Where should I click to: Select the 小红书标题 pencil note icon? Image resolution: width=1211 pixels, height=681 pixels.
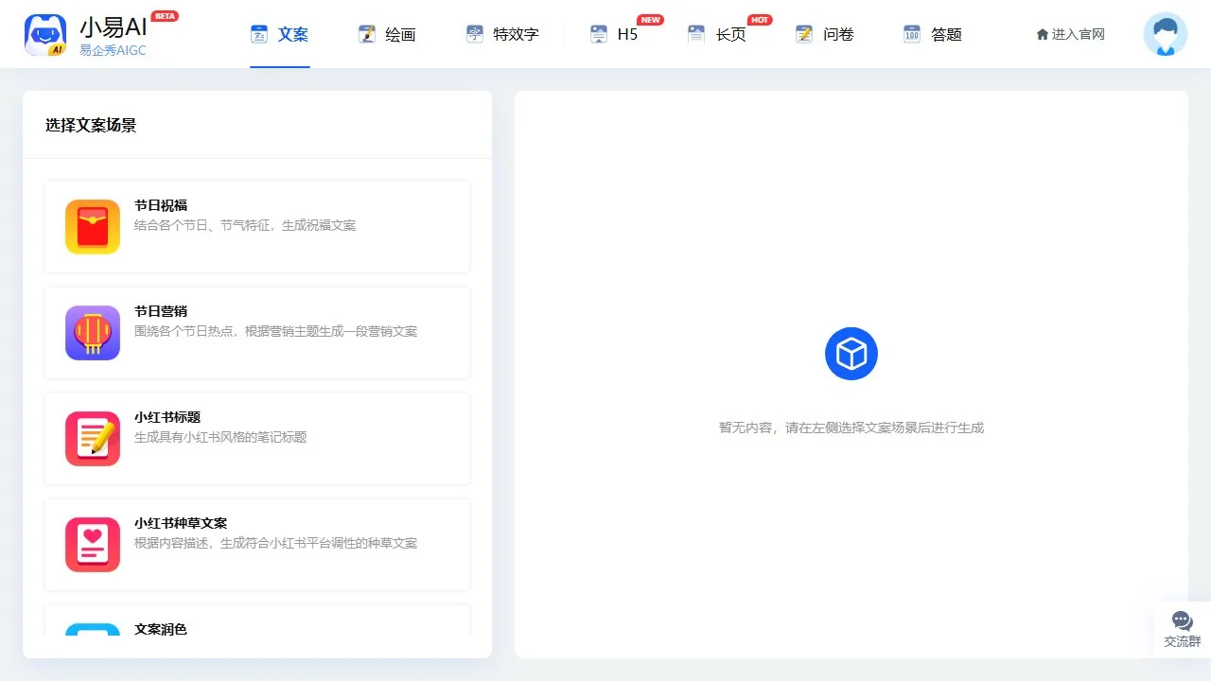(x=93, y=439)
